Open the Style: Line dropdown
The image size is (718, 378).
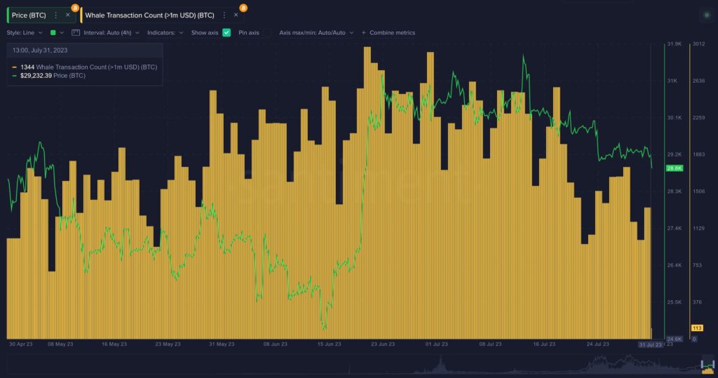25,32
